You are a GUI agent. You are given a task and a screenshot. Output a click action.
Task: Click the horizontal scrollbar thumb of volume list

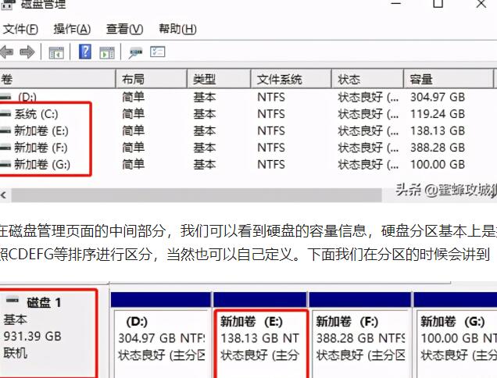[x=196, y=195]
